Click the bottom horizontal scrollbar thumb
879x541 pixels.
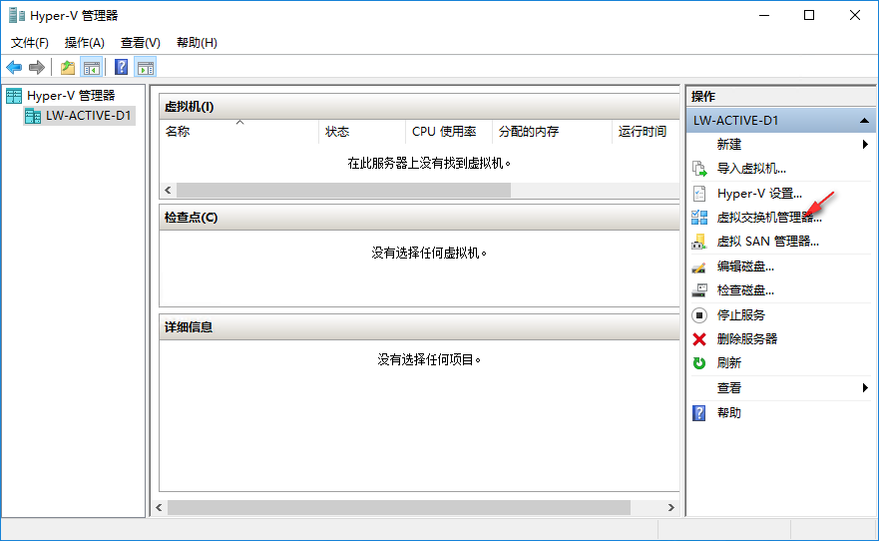click(x=398, y=507)
